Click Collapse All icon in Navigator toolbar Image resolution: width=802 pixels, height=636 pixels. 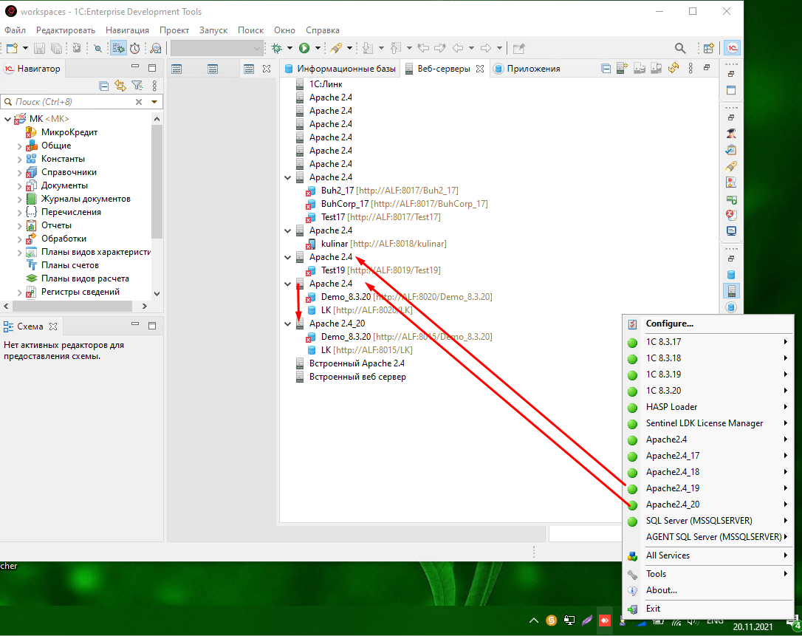(x=104, y=86)
